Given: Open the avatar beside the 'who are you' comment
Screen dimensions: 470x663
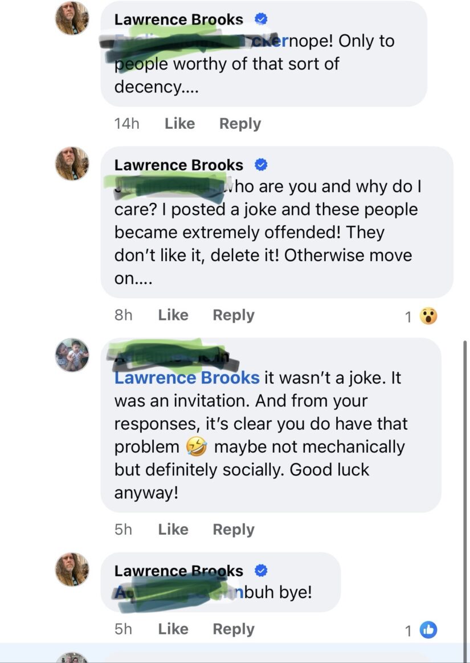Looking at the screenshot, I should (x=72, y=164).
